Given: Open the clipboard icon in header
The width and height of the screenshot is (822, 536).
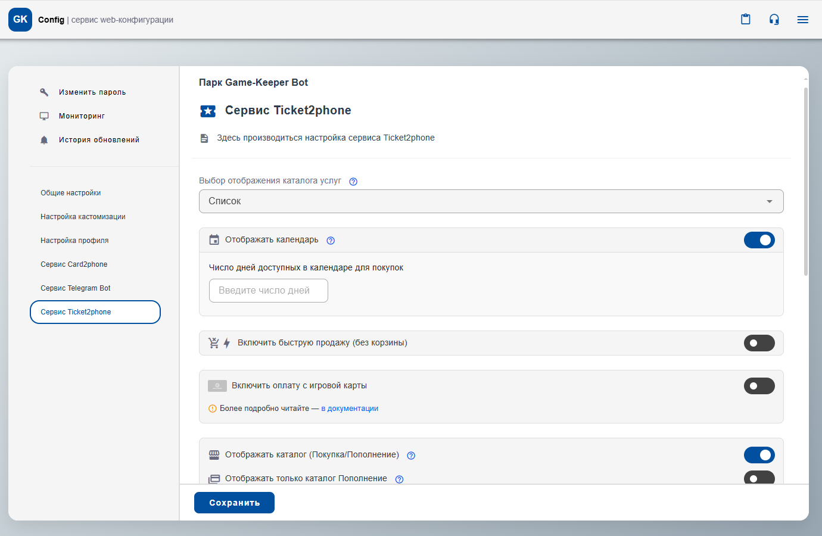Looking at the screenshot, I should point(745,20).
